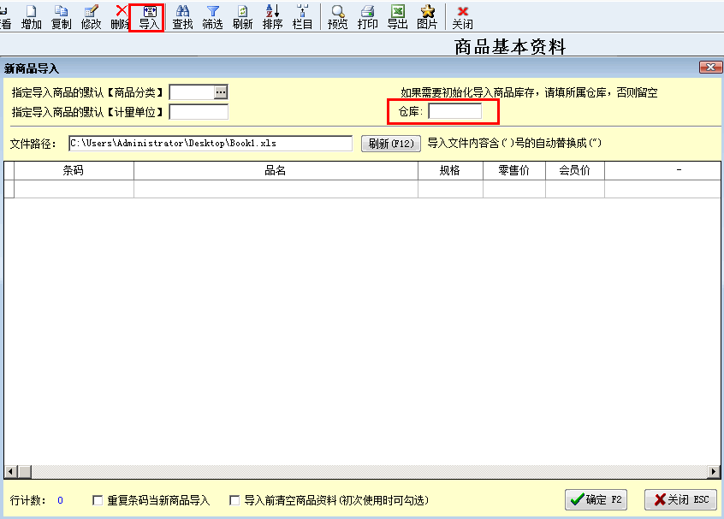Click the horizontal scrollbar right arrow
The image size is (724, 519).
coord(714,471)
